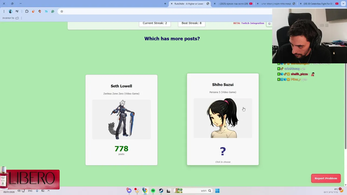Click the blue 7TV extension icon
This screenshot has height=195, width=347.
pyautogui.click(x=46, y=11)
